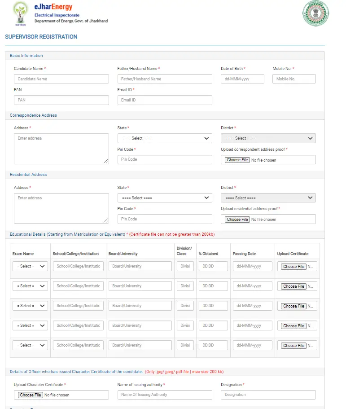
Task: Focus the Name of issuing authority field
Action: [165, 395]
